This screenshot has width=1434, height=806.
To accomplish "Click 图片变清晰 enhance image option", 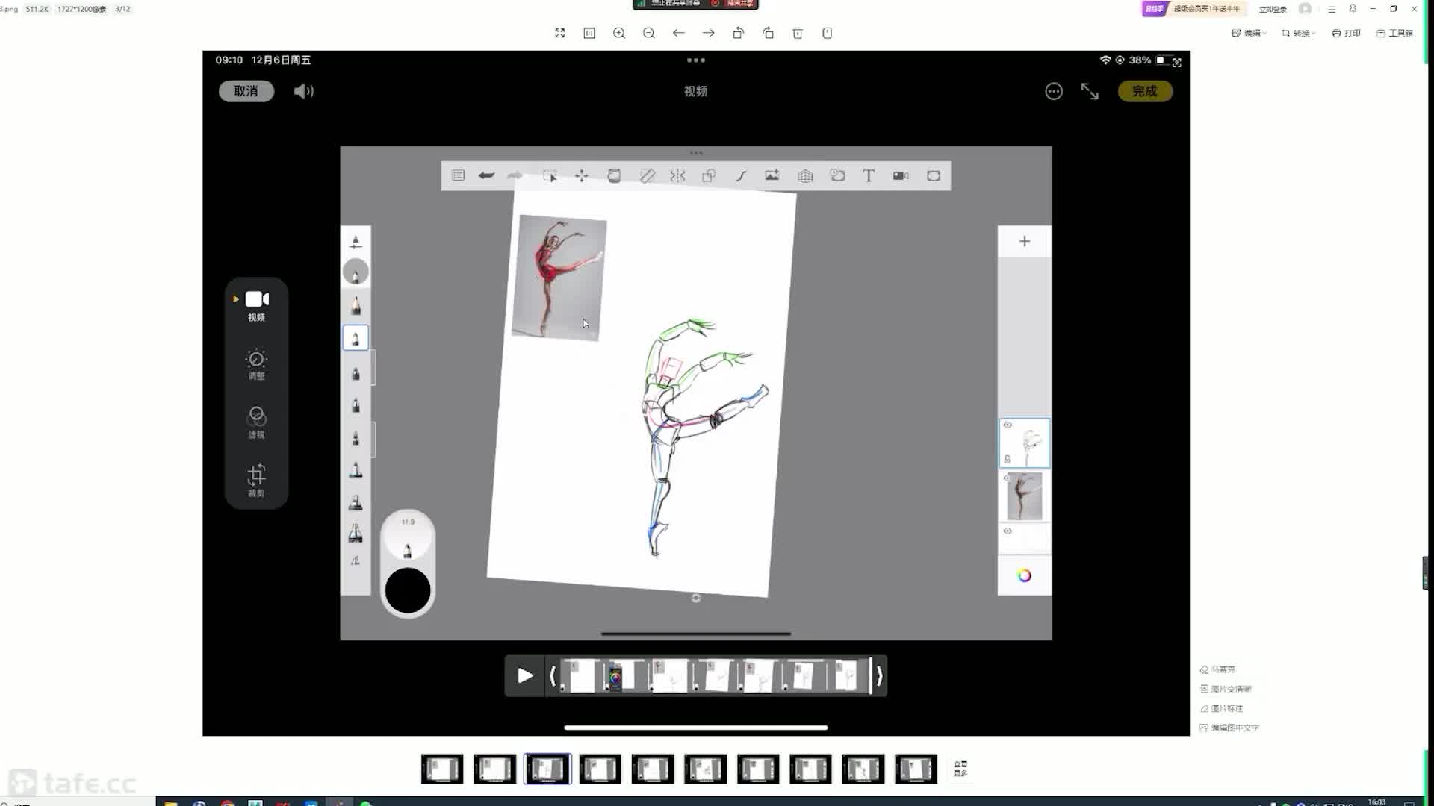I will [1226, 689].
